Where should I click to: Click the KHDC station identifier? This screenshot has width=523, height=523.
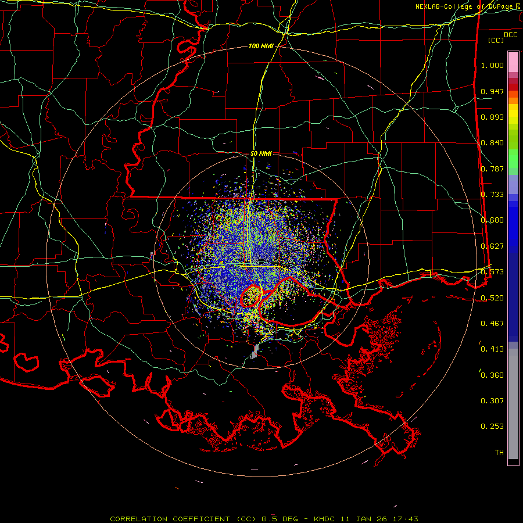[x=325, y=519]
